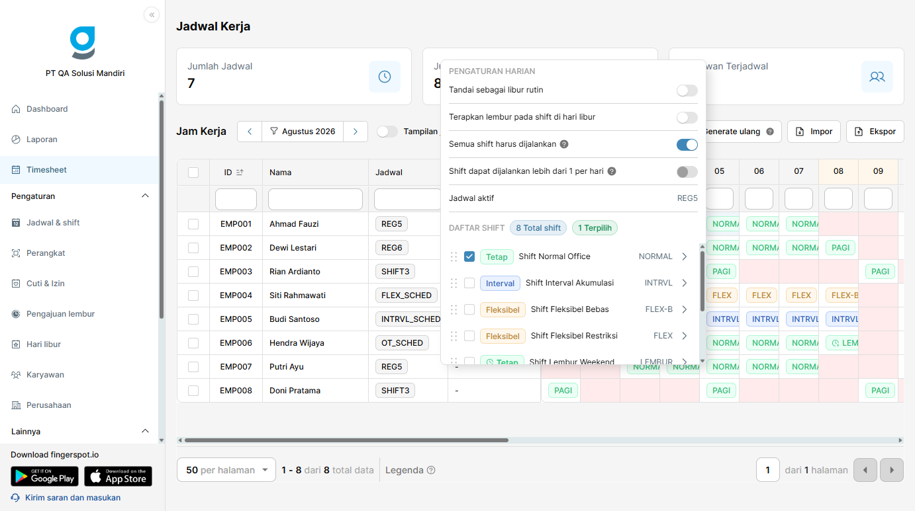Click the clock icon in Jumlah Jadwal card

[x=385, y=77]
